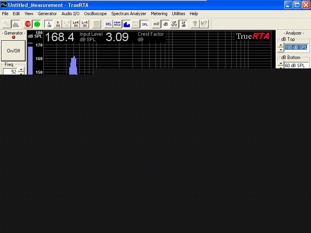
Task: Increase generator frequency with up arrow
Action: click(x=21, y=70)
